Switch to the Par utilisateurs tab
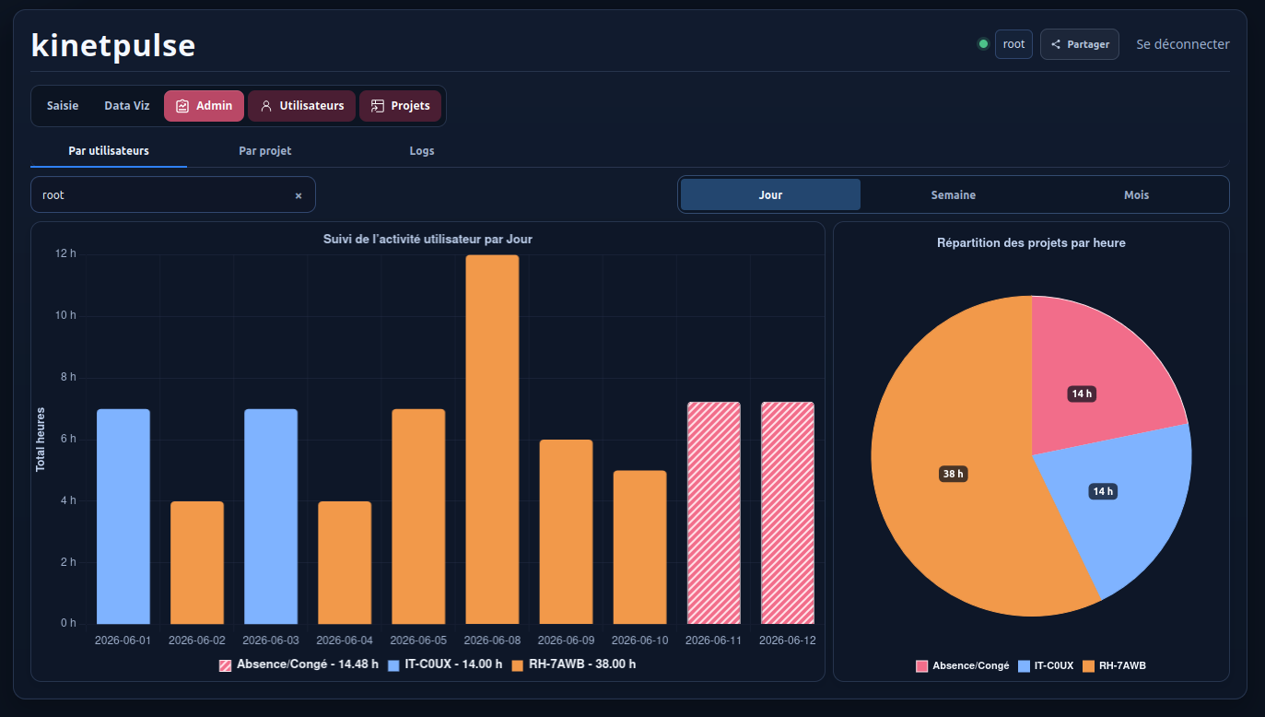Screen dimensions: 1265x717 pos(109,150)
